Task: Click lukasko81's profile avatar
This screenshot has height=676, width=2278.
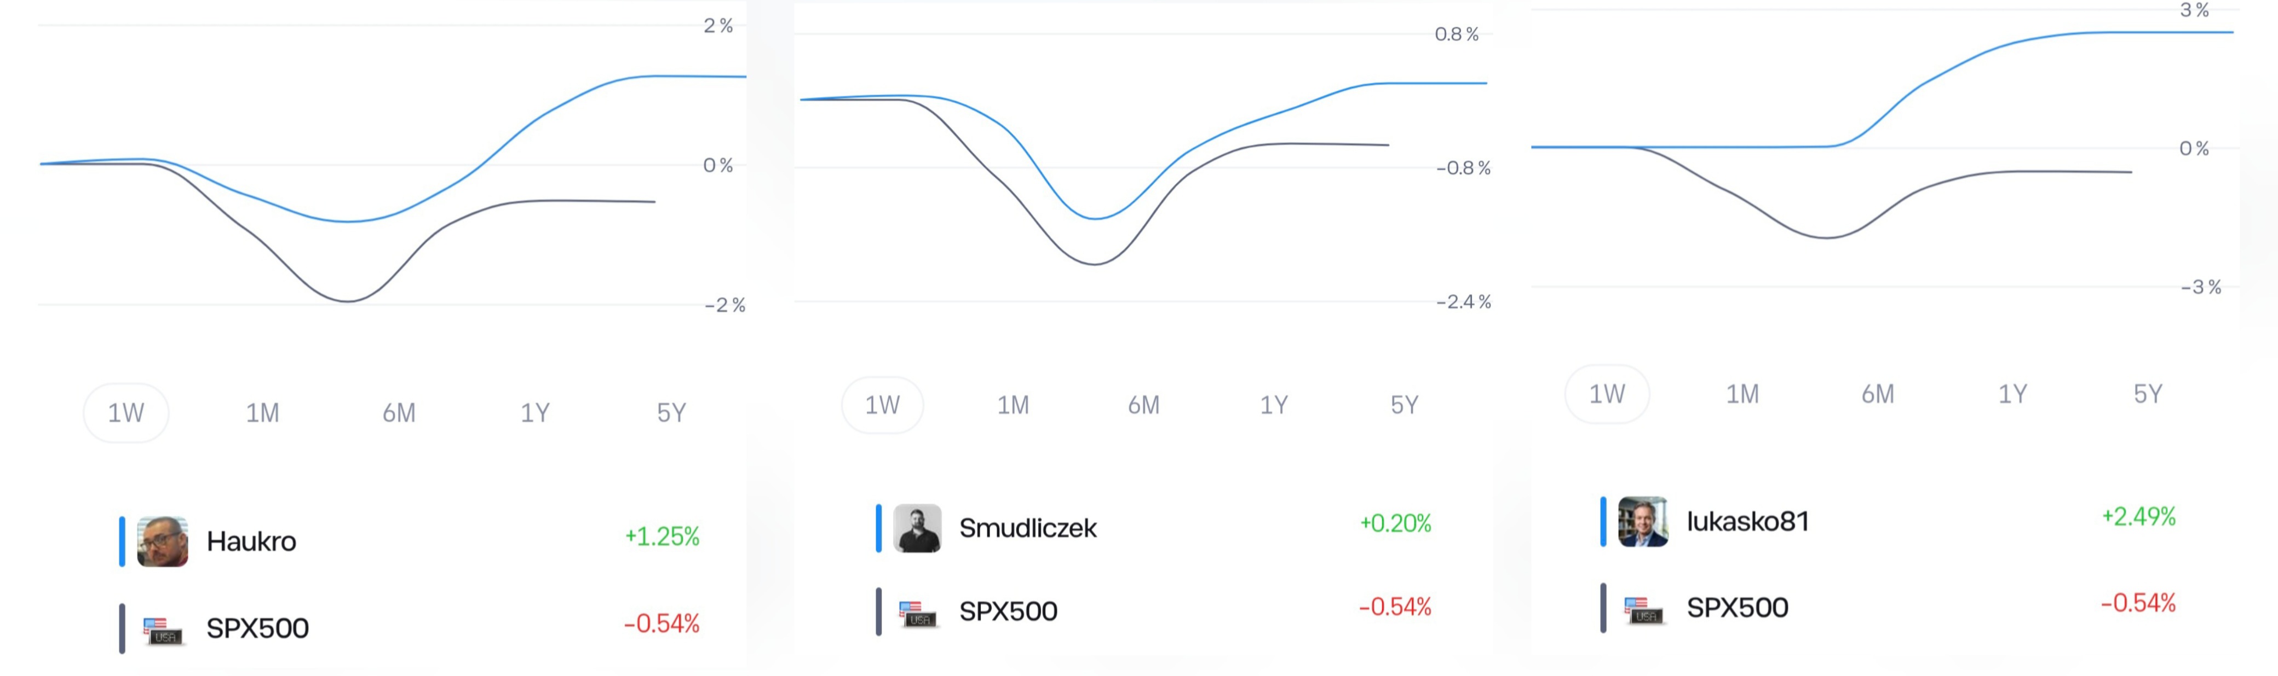Action: 1642,521
